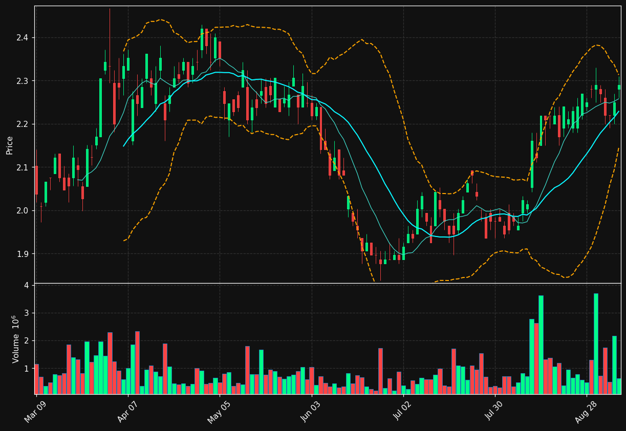Viewport: 626px width, 431px height.
Task: Click the Price axis title
Action: click(x=10, y=145)
